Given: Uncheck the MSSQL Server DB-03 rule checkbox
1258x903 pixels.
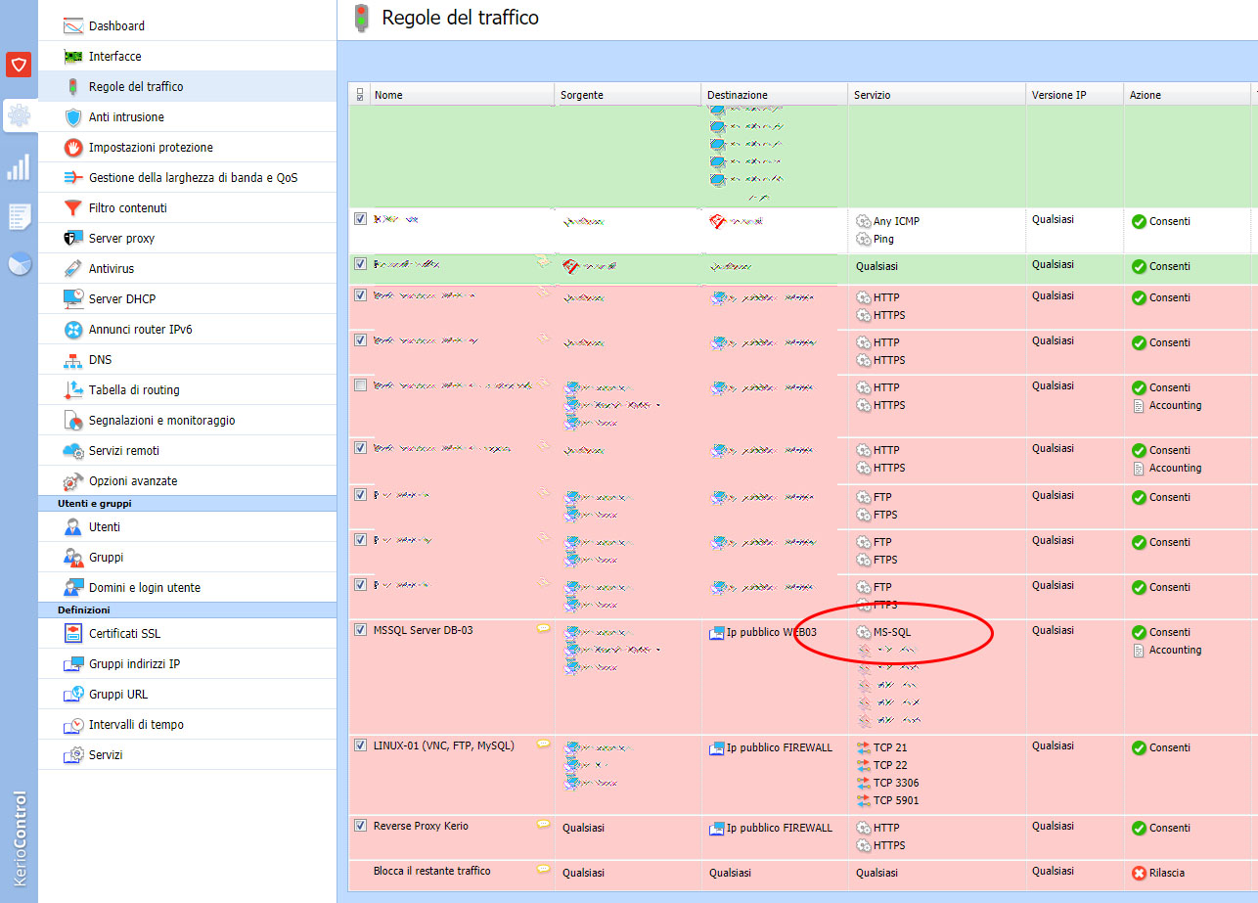Looking at the screenshot, I should [x=360, y=630].
